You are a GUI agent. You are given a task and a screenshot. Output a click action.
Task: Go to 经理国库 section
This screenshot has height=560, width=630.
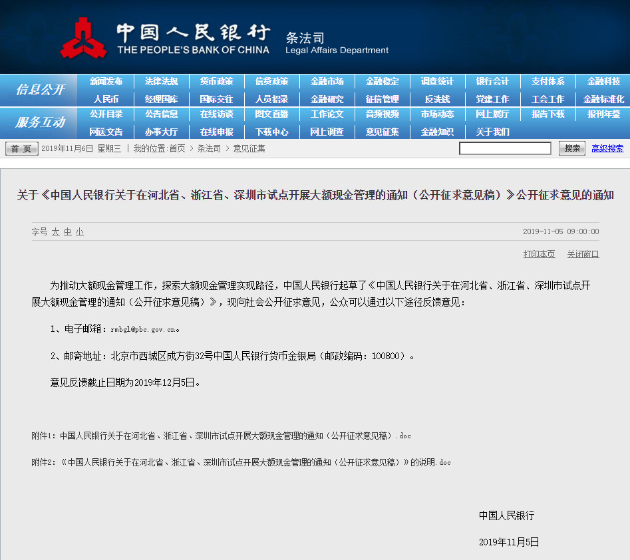(x=161, y=99)
